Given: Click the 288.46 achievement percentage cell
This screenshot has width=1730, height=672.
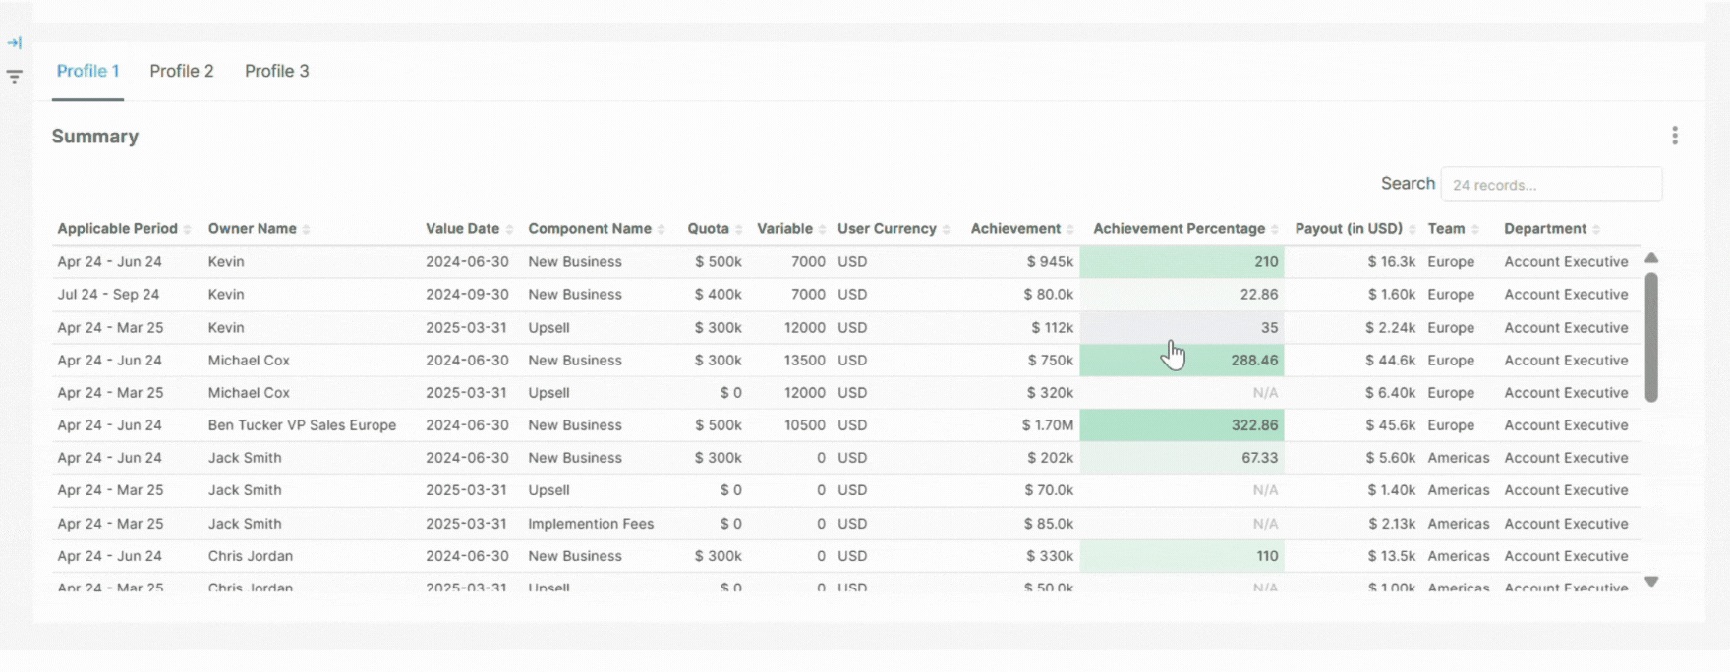Looking at the screenshot, I should pyautogui.click(x=1182, y=360).
